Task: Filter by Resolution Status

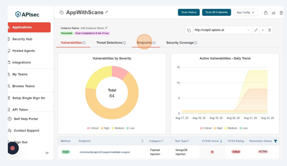Action: point(275,141)
